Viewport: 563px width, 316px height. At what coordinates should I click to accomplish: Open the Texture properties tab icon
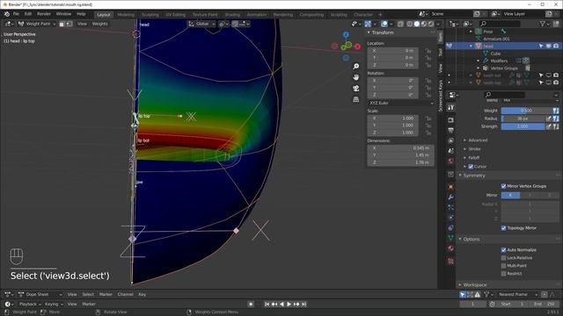click(x=451, y=262)
